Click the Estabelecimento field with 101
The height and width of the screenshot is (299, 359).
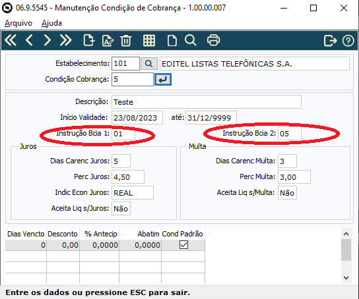point(125,63)
